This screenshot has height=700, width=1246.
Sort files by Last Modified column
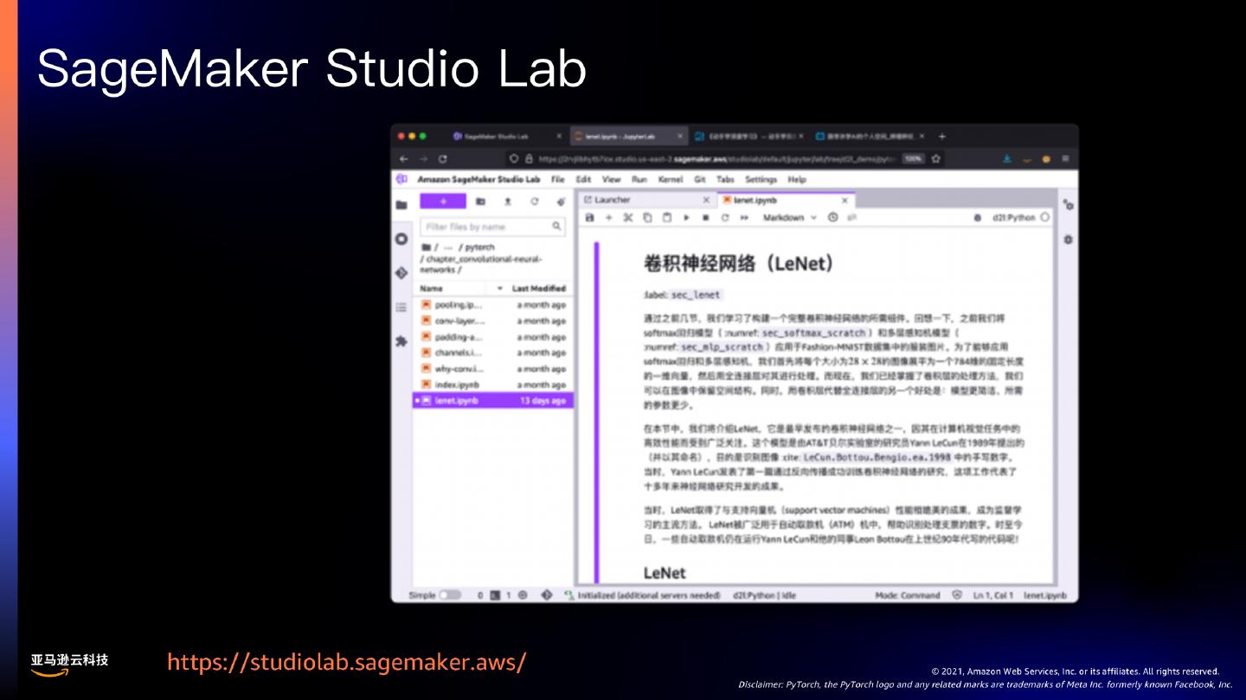coord(538,289)
